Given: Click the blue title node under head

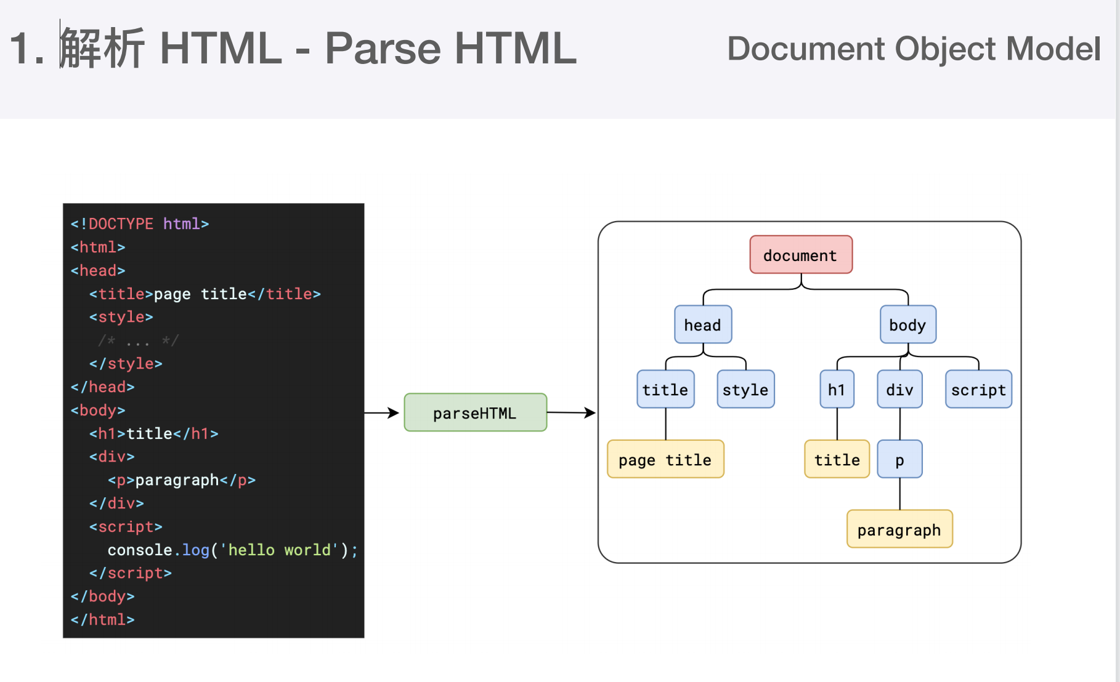Looking at the screenshot, I should (665, 389).
